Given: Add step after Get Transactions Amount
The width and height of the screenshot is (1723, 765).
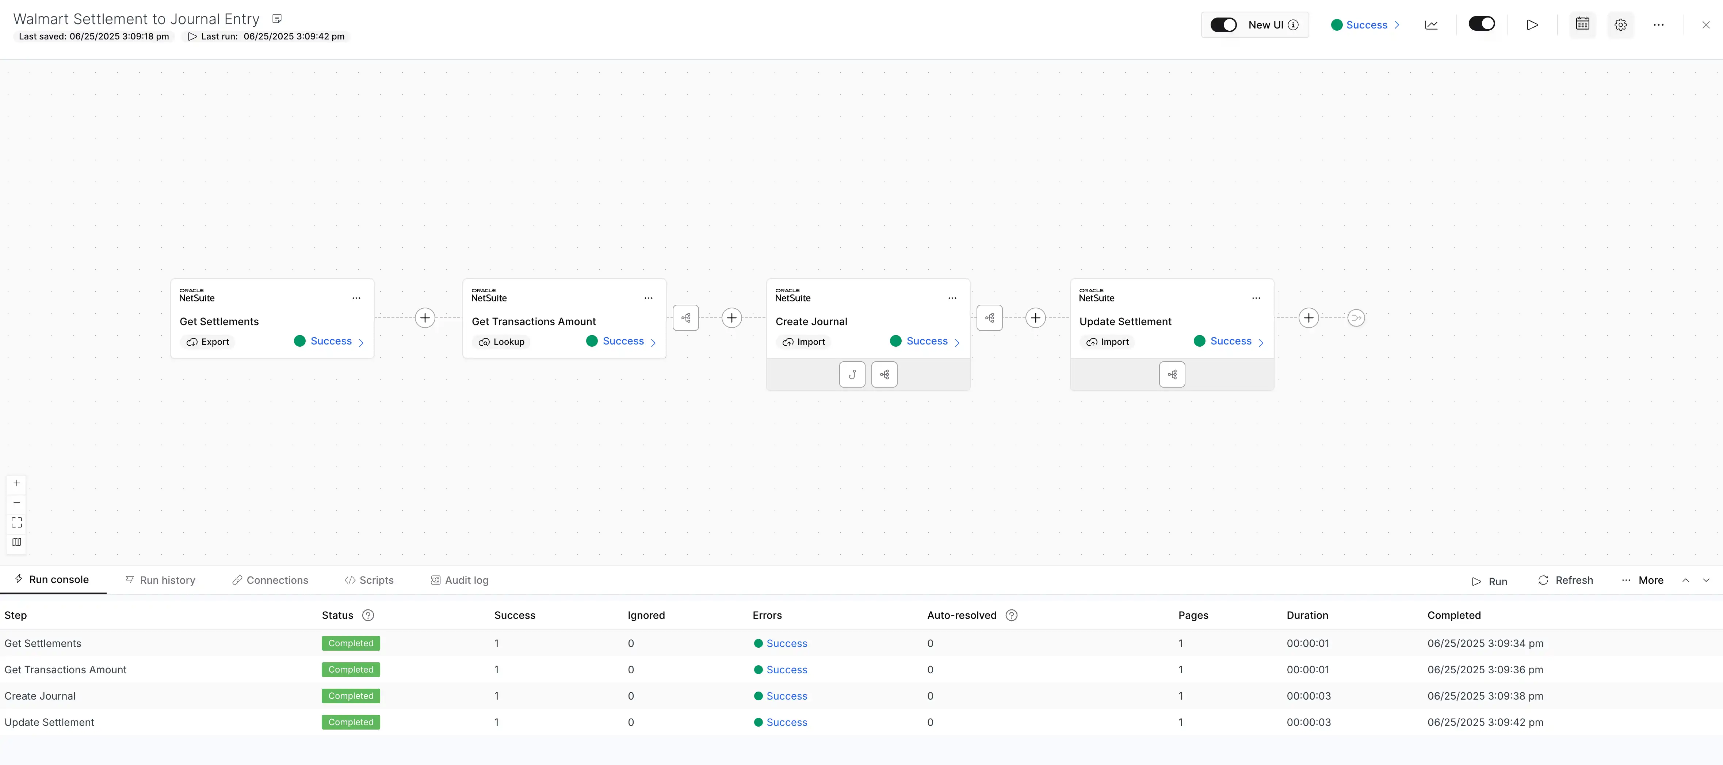Looking at the screenshot, I should [x=732, y=318].
